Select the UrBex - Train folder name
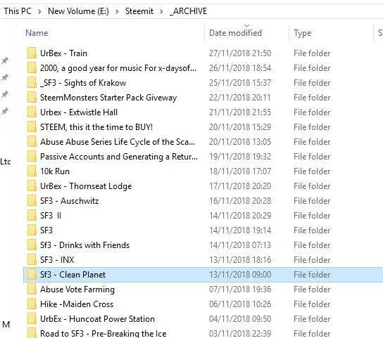 (x=63, y=53)
